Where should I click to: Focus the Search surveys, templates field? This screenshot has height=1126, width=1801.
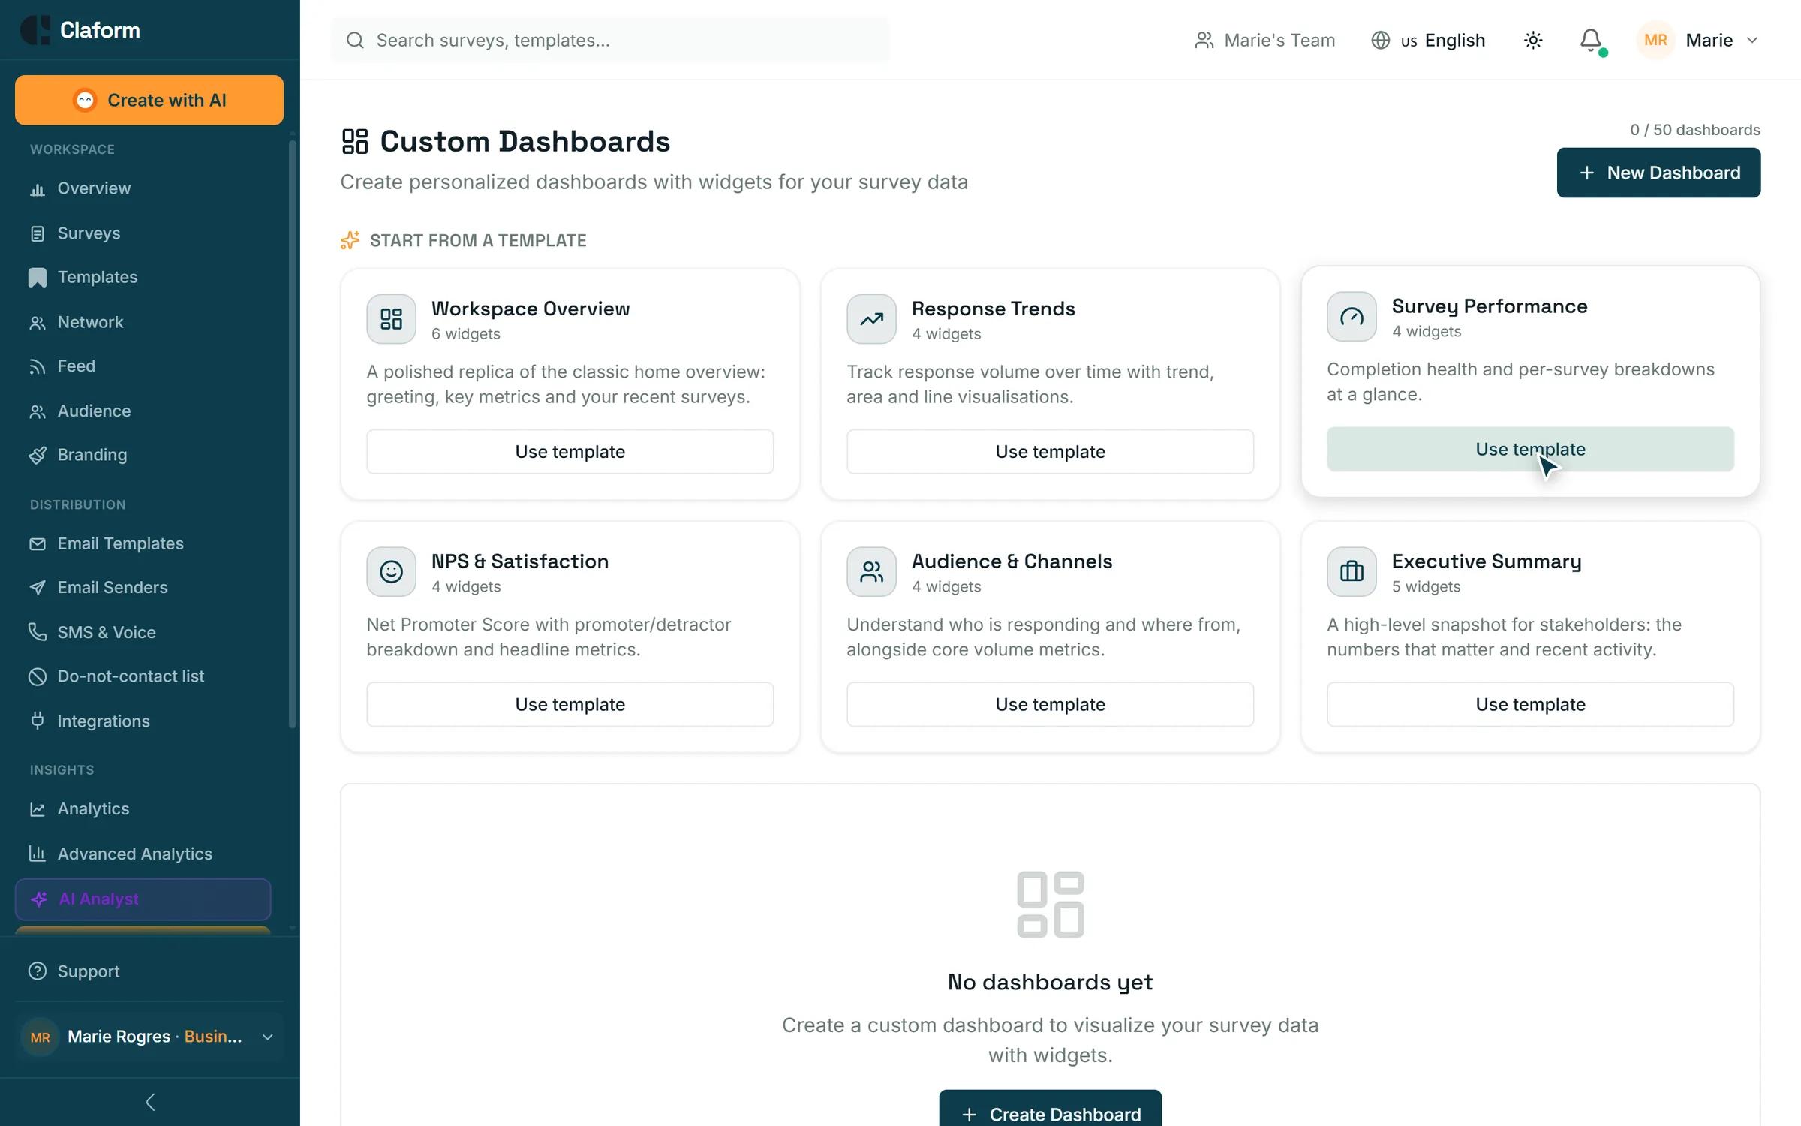pos(610,40)
